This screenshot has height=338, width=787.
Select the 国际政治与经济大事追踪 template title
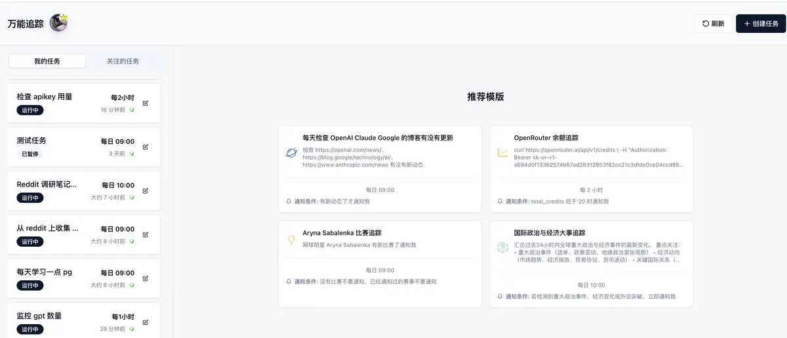point(550,232)
